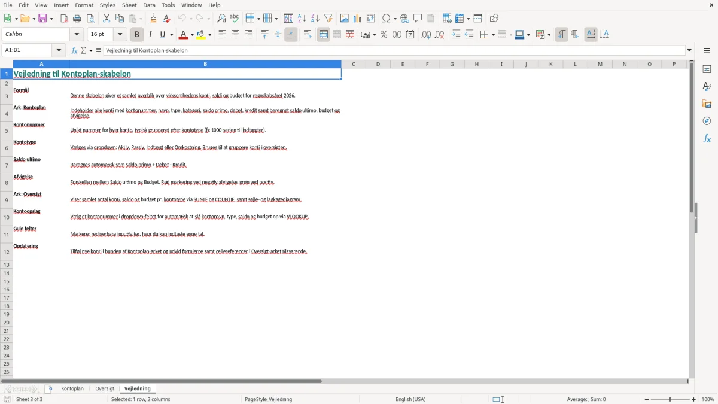Toggle Center Horizontally alignment
Image resolution: width=718 pixels, height=404 pixels.
click(x=235, y=35)
